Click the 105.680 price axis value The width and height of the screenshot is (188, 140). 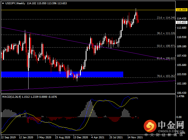182,65
